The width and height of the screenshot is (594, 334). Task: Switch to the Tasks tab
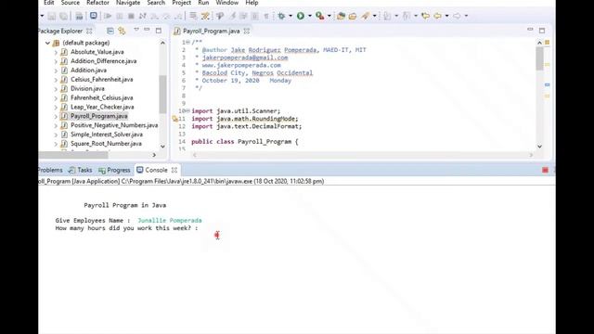(x=81, y=170)
